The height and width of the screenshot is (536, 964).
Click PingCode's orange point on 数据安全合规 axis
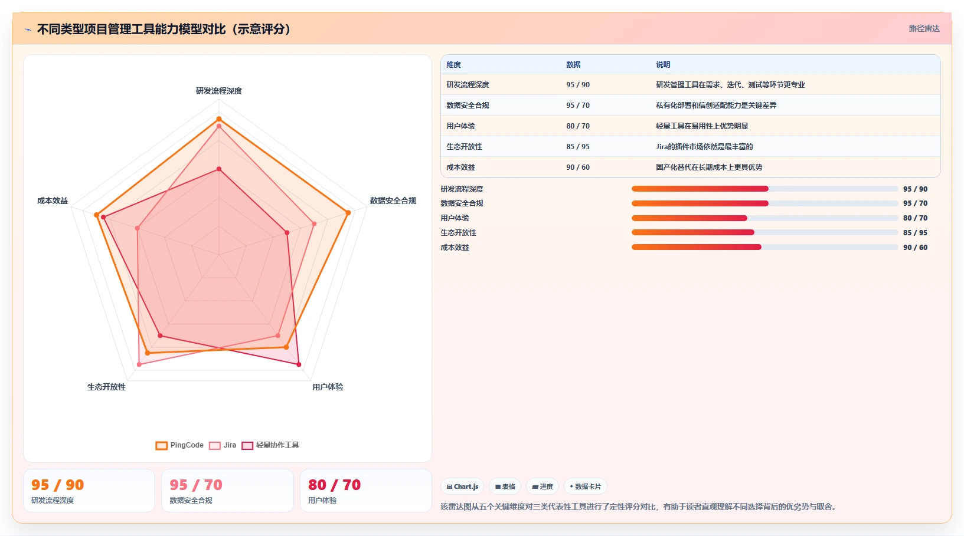point(348,213)
